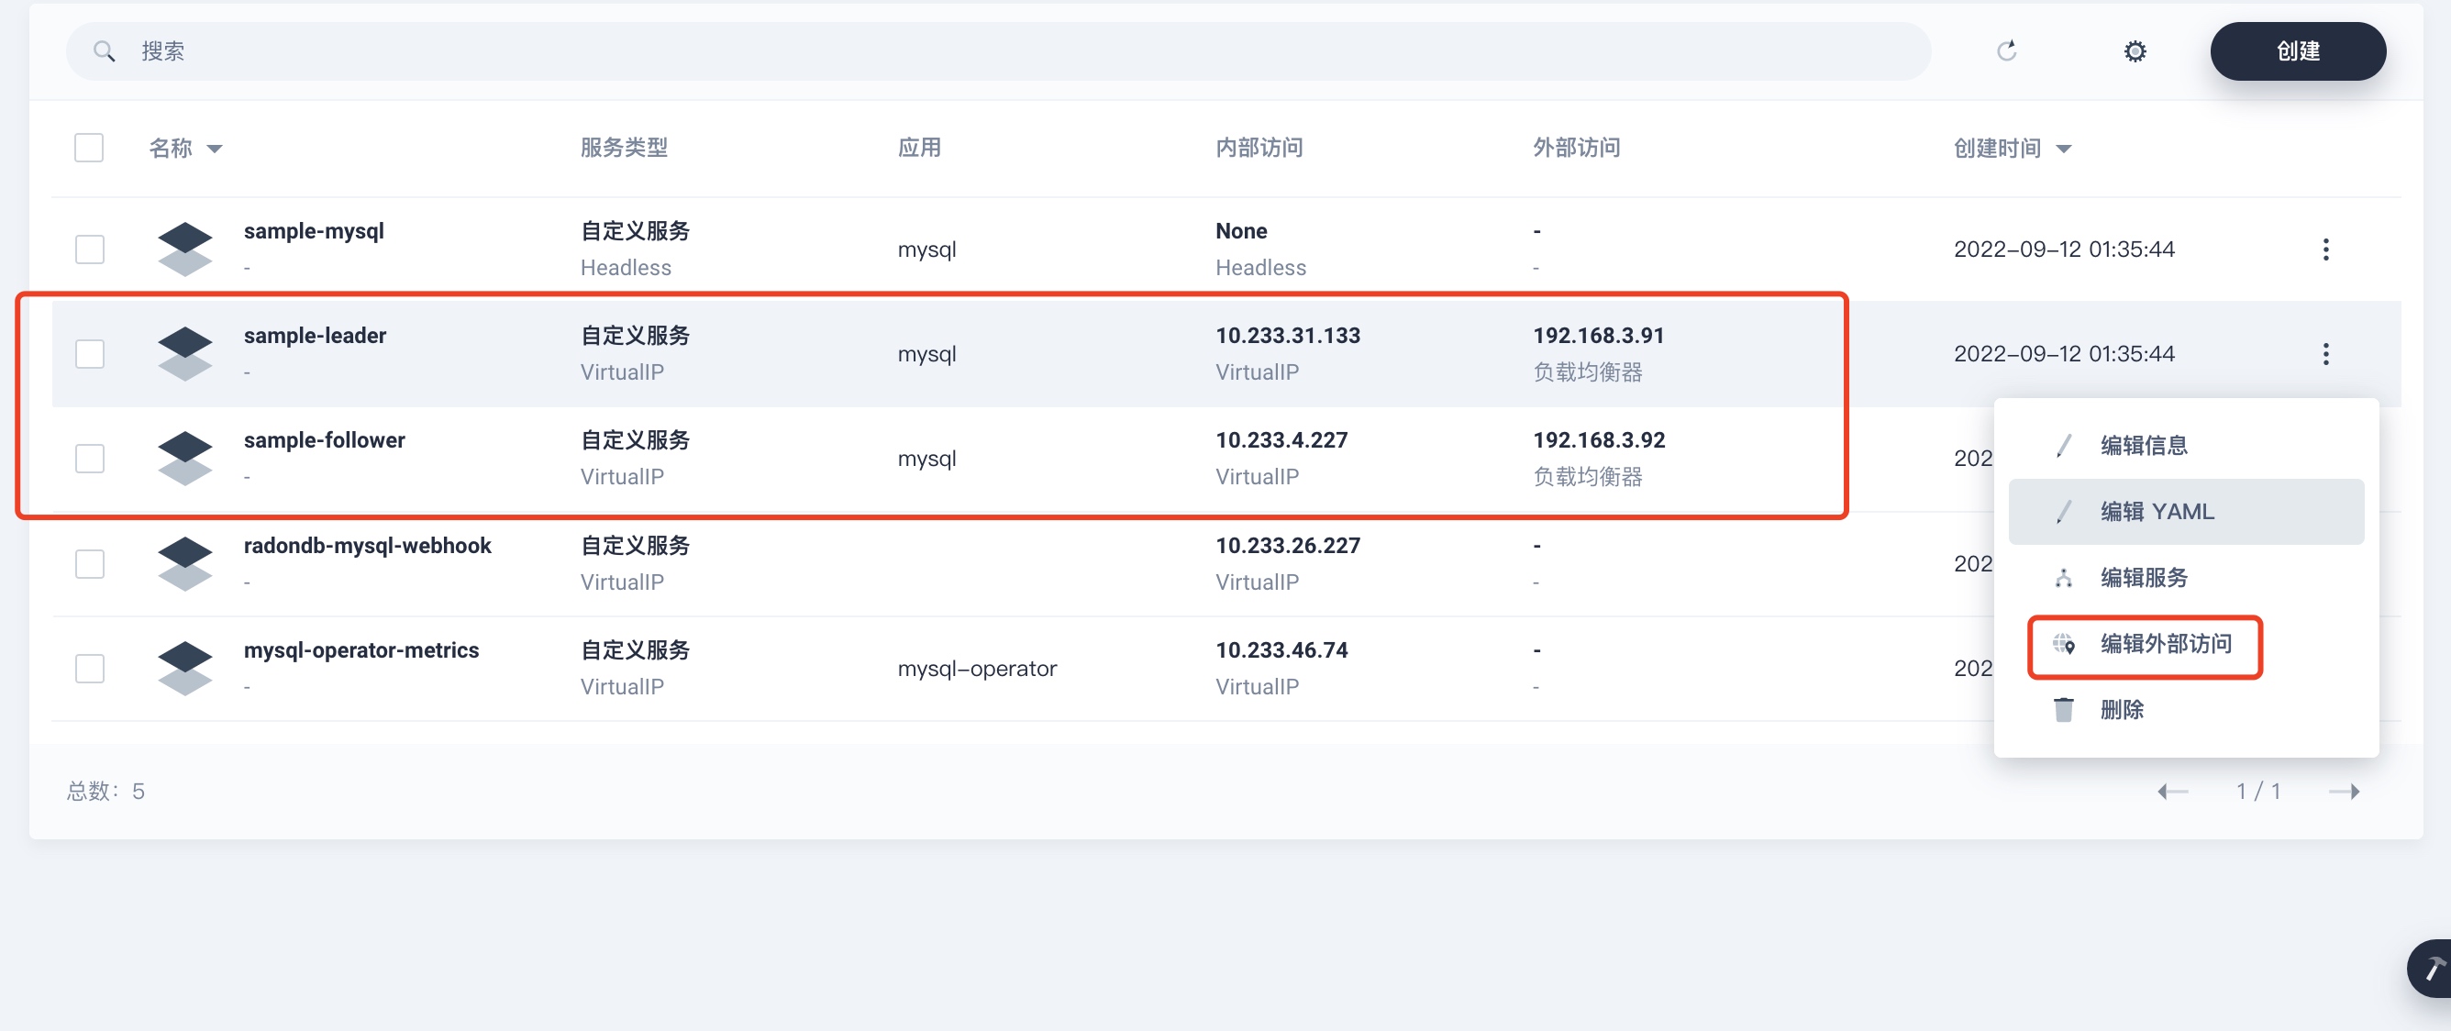Screen dimensions: 2451x1031
Task: Check the sample-follower row checkbox
Action: coord(90,459)
